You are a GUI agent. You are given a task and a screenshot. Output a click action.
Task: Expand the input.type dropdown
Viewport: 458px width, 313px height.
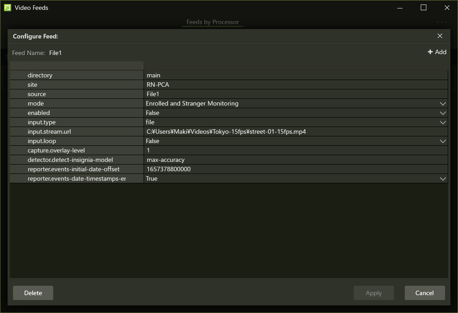click(x=443, y=122)
